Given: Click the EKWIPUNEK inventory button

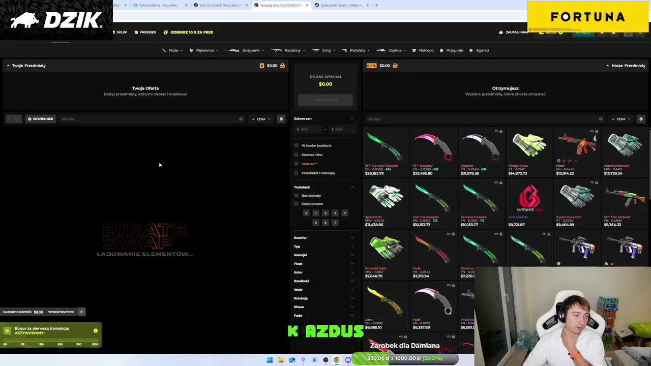Looking at the screenshot, I should [40, 119].
